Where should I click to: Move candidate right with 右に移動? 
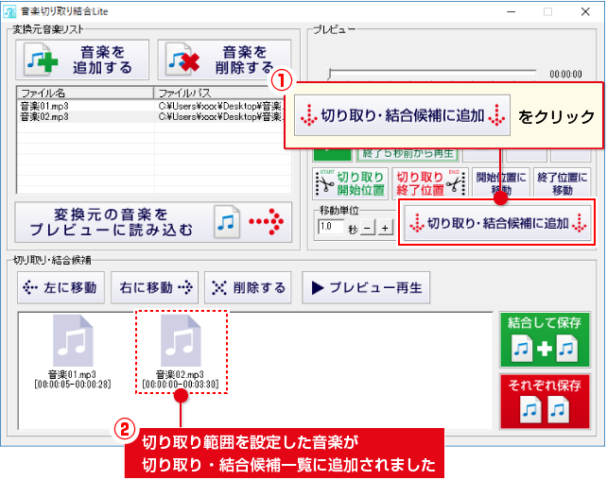(154, 288)
